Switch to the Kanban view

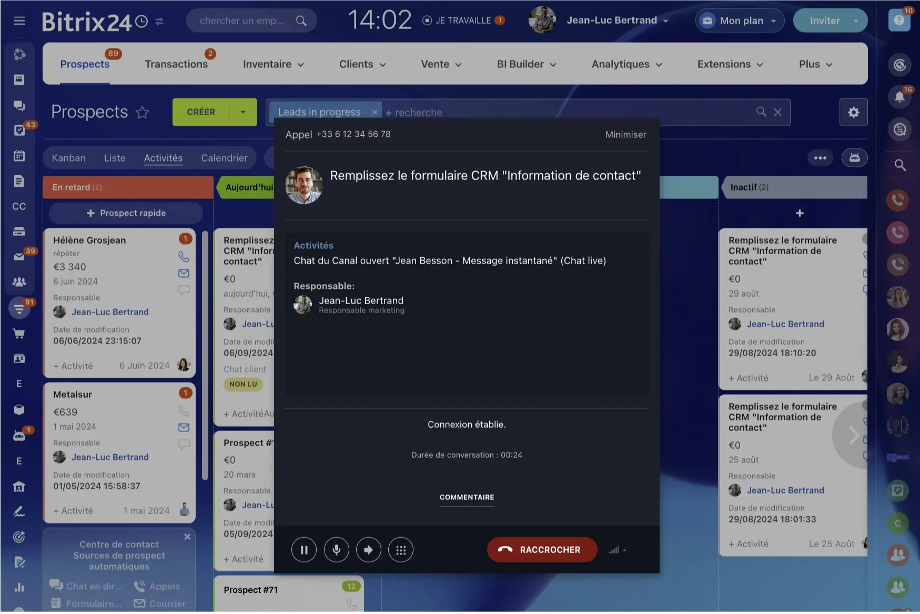[68, 158]
